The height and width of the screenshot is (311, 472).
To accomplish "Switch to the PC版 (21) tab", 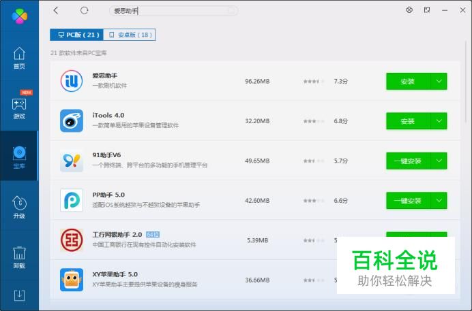I will point(77,35).
